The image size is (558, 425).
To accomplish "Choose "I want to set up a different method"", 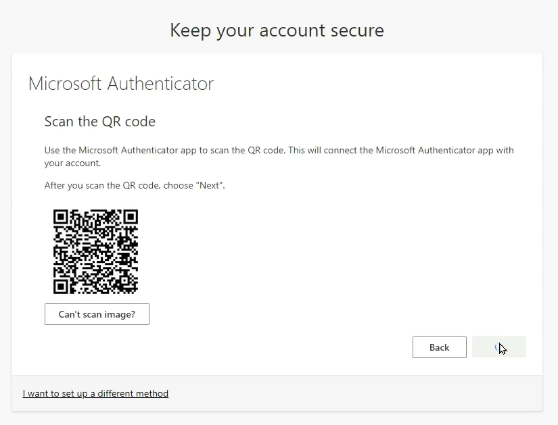I will point(95,393).
